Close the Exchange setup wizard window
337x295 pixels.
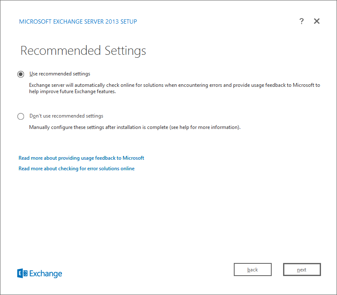317,21
